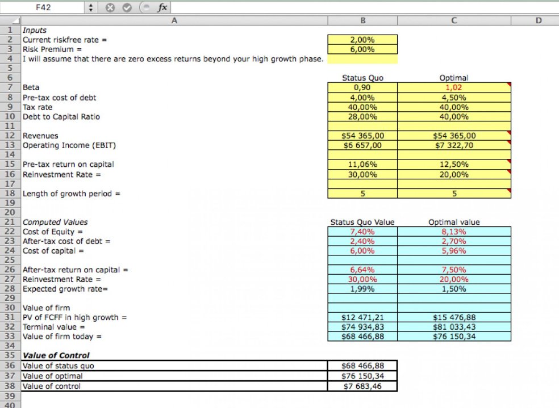The height and width of the screenshot is (408, 559).
Task: Click the Accept checkmark icon in the formula bar
Action: pyautogui.click(x=126, y=7)
